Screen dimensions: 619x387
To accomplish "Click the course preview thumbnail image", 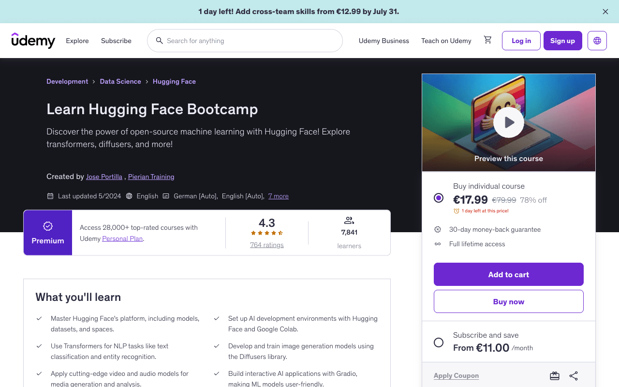I will coord(509,122).
